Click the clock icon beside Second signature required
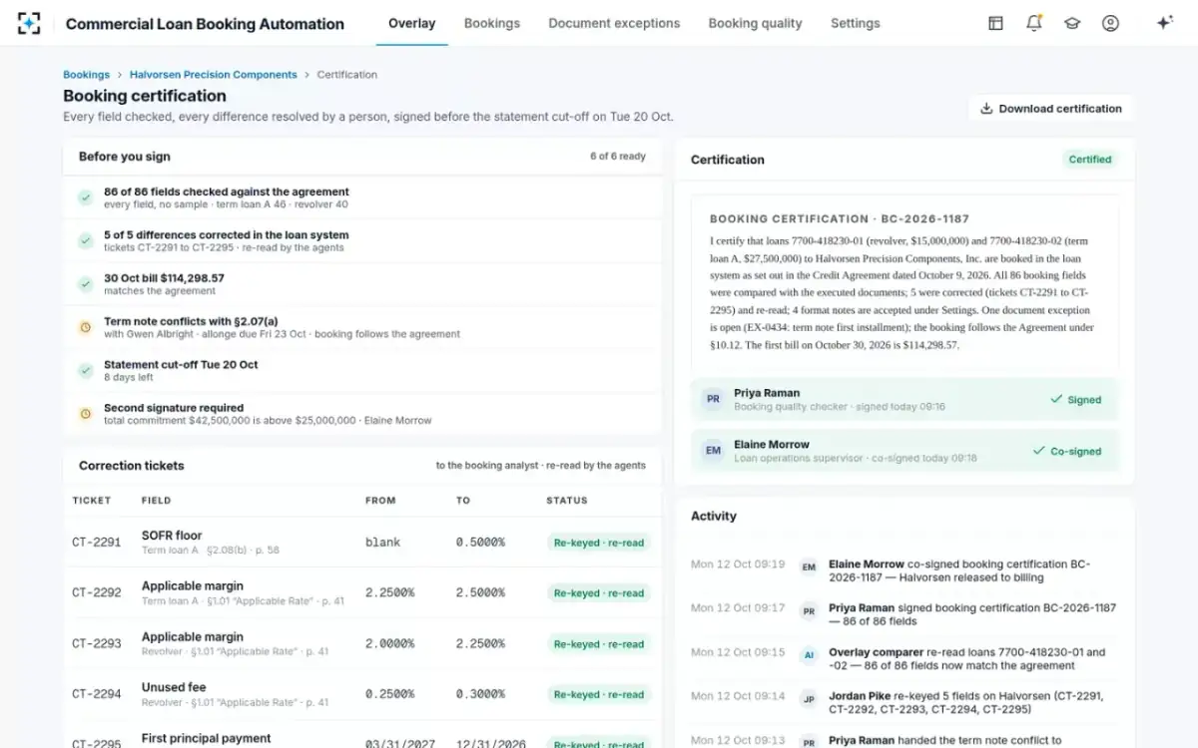Viewport: 1198px width, 748px height. tap(85, 413)
